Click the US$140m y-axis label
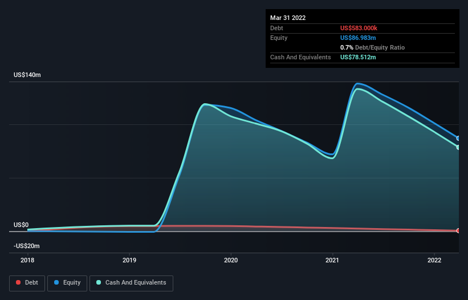Viewport: 468px width, 300px height. pyautogui.click(x=27, y=75)
